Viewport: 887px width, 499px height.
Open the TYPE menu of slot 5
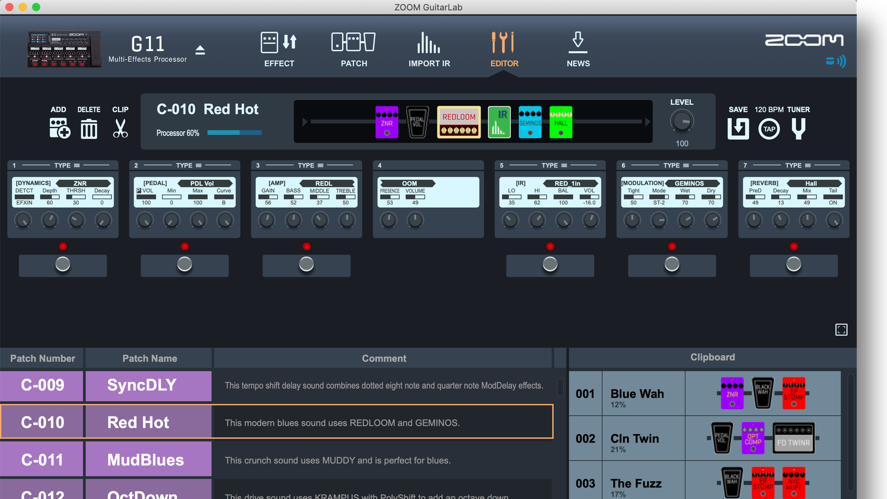point(554,165)
